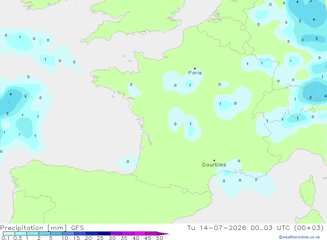The width and height of the screenshot is (327, 240).
Task: Select the dark navy 25-30 legend swatch
Action: point(104,233)
